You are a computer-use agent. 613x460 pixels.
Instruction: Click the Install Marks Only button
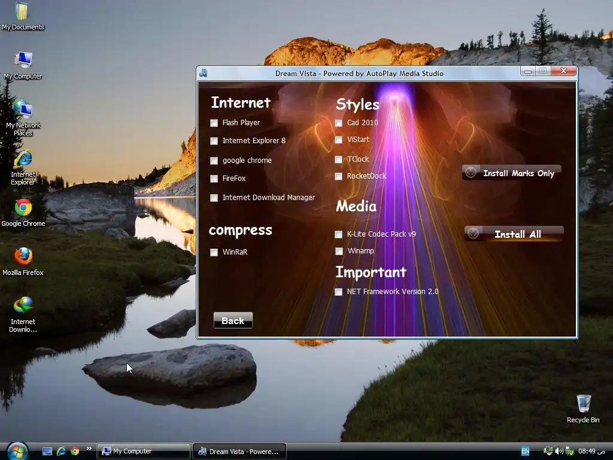click(512, 172)
